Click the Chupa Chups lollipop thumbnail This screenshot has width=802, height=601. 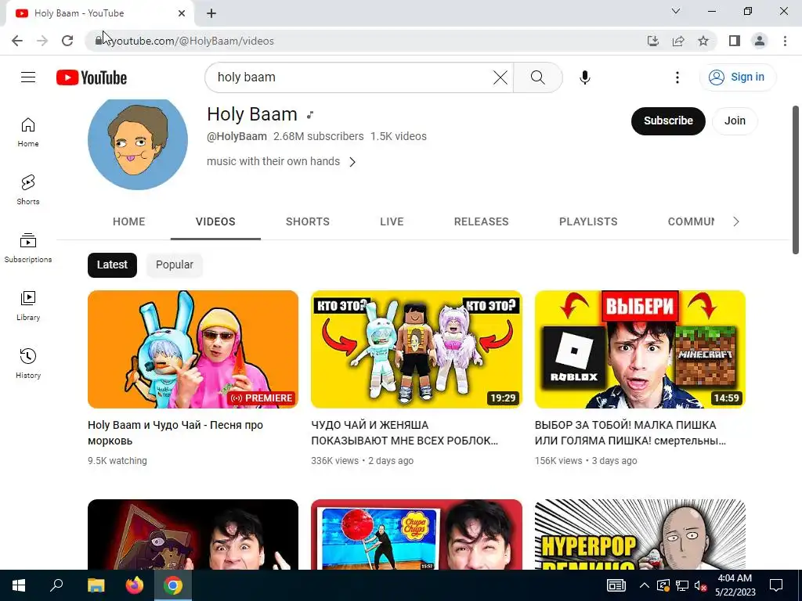click(x=417, y=534)
